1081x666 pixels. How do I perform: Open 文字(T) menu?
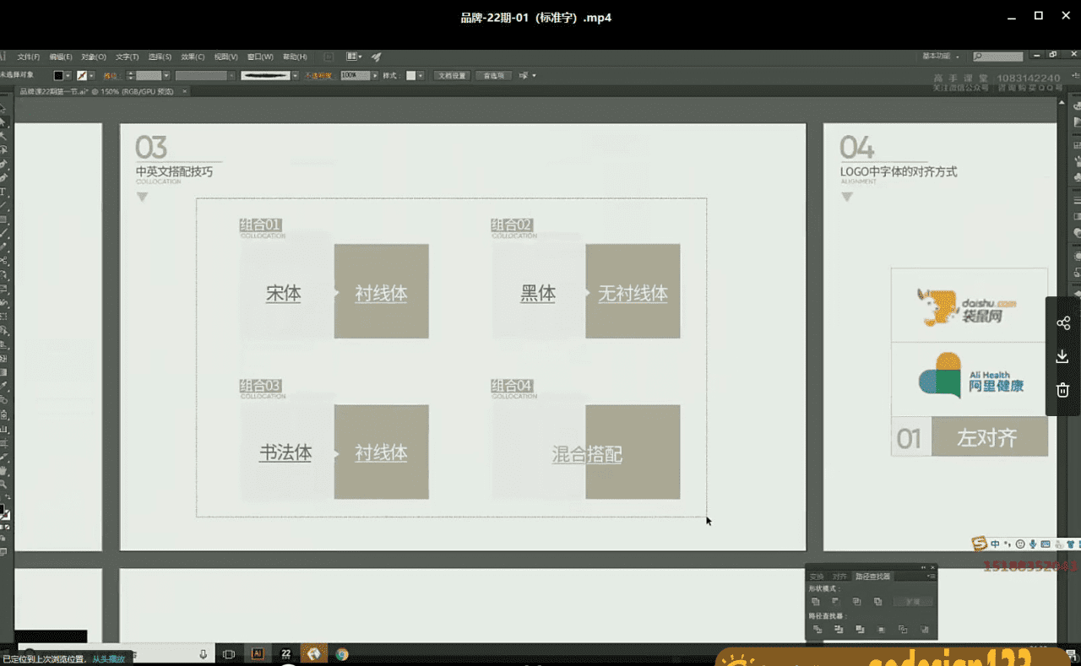tap(128, 57)
